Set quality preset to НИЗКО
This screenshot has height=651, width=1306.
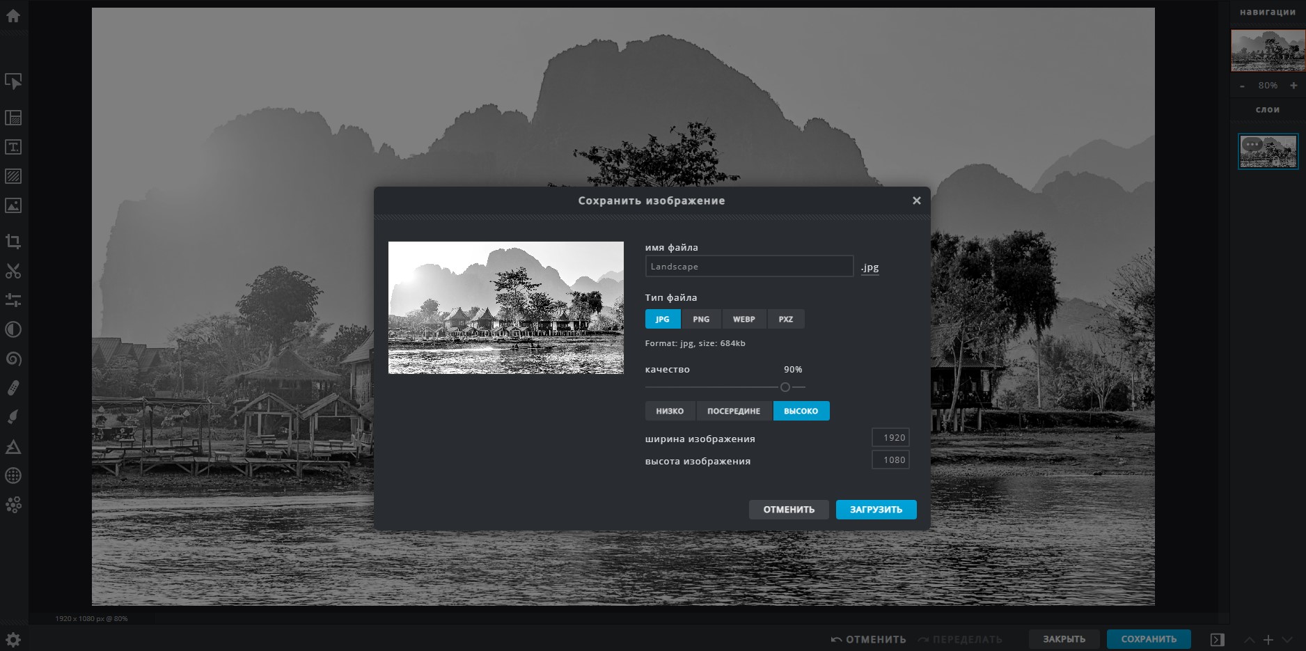click(670, 411)
